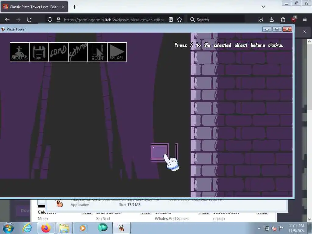Click the page scrollbar up arrow
Image resolution: width=312 pixels, height=234 pixels.
tap(309, 41)
